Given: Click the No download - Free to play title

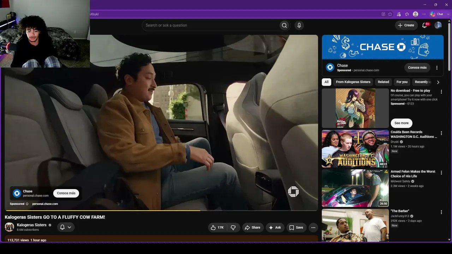Looking at the screenshot, I should (410, 91).
